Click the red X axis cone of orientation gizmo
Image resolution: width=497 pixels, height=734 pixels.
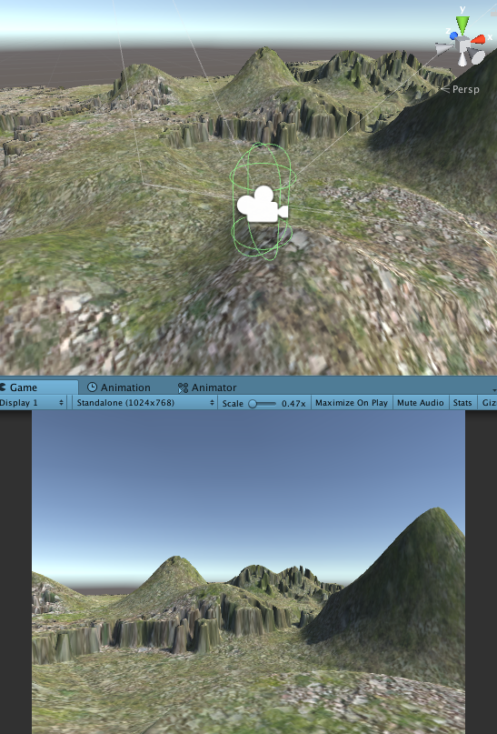pyautogui.click(x=479, y=39)
